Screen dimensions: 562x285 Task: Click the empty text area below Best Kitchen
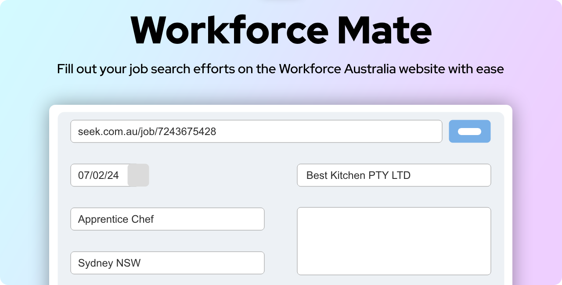(394, 241)
